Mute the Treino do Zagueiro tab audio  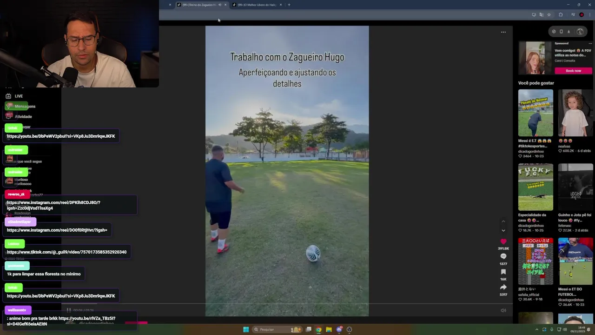(220, 5)
